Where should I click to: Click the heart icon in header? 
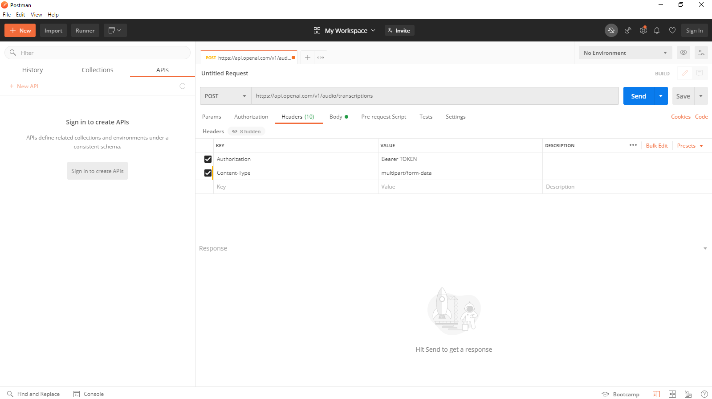point(672,30)
